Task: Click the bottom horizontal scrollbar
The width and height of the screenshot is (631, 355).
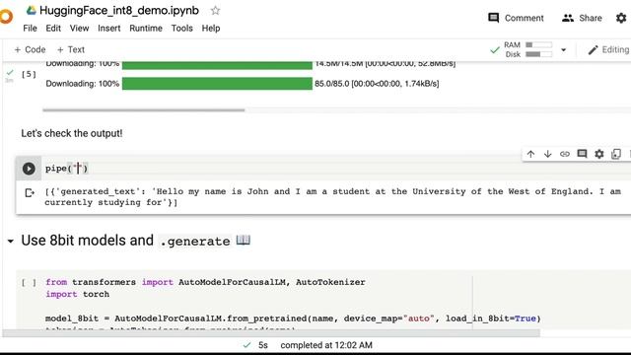Action: [x=271, y=333]
